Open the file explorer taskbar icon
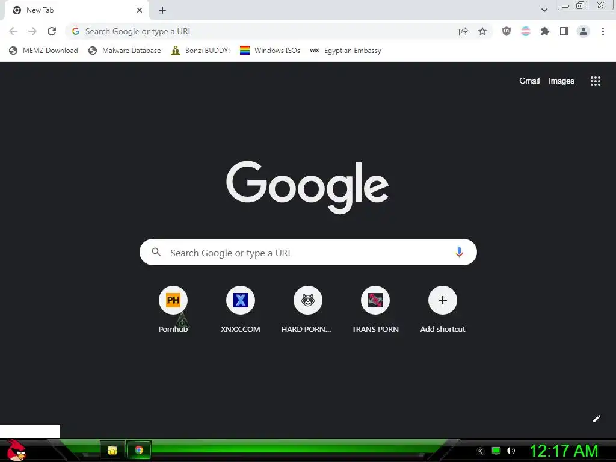Image resolution: width=616 pixels, height=462 pixels. [x=112, y=450]
